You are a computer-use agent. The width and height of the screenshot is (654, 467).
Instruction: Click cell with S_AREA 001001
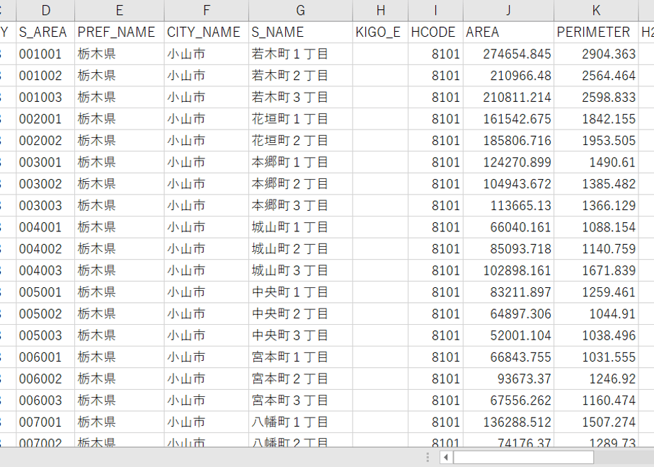pyautogui.click(x=45, y=54)
